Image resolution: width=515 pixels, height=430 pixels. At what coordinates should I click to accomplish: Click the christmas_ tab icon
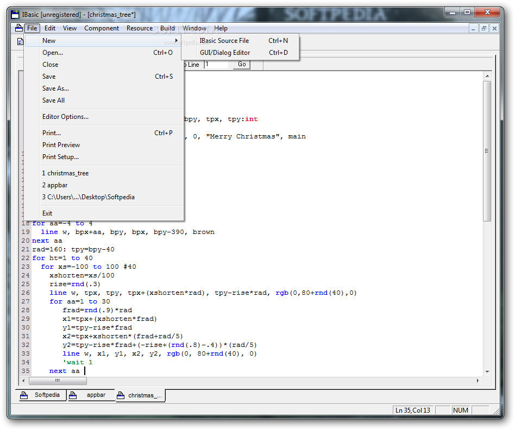click(x=121, y=396)
